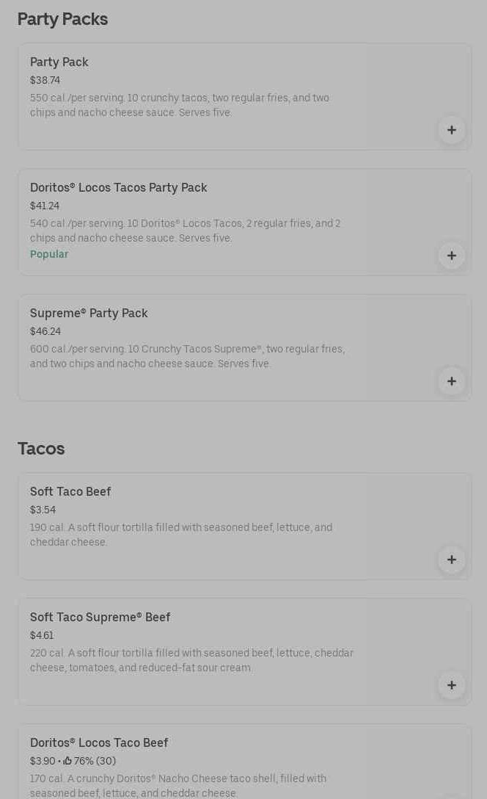Click the $46.24 Supreme Party Pack price
The width and height of the screenshot is (487, 799).
coord(45,332)
